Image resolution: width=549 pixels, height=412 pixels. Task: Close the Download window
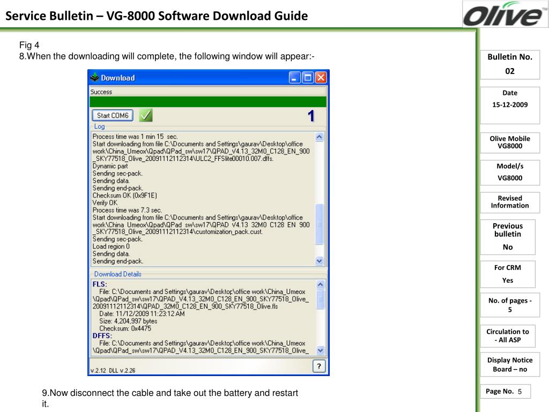(x=321, y=77)
